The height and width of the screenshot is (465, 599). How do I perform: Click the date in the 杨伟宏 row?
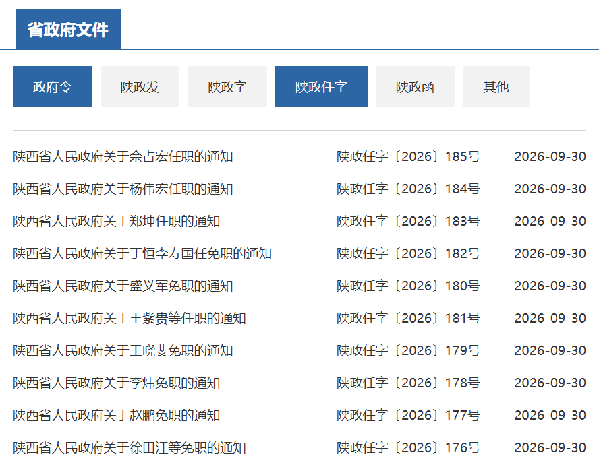pos(550,189)
